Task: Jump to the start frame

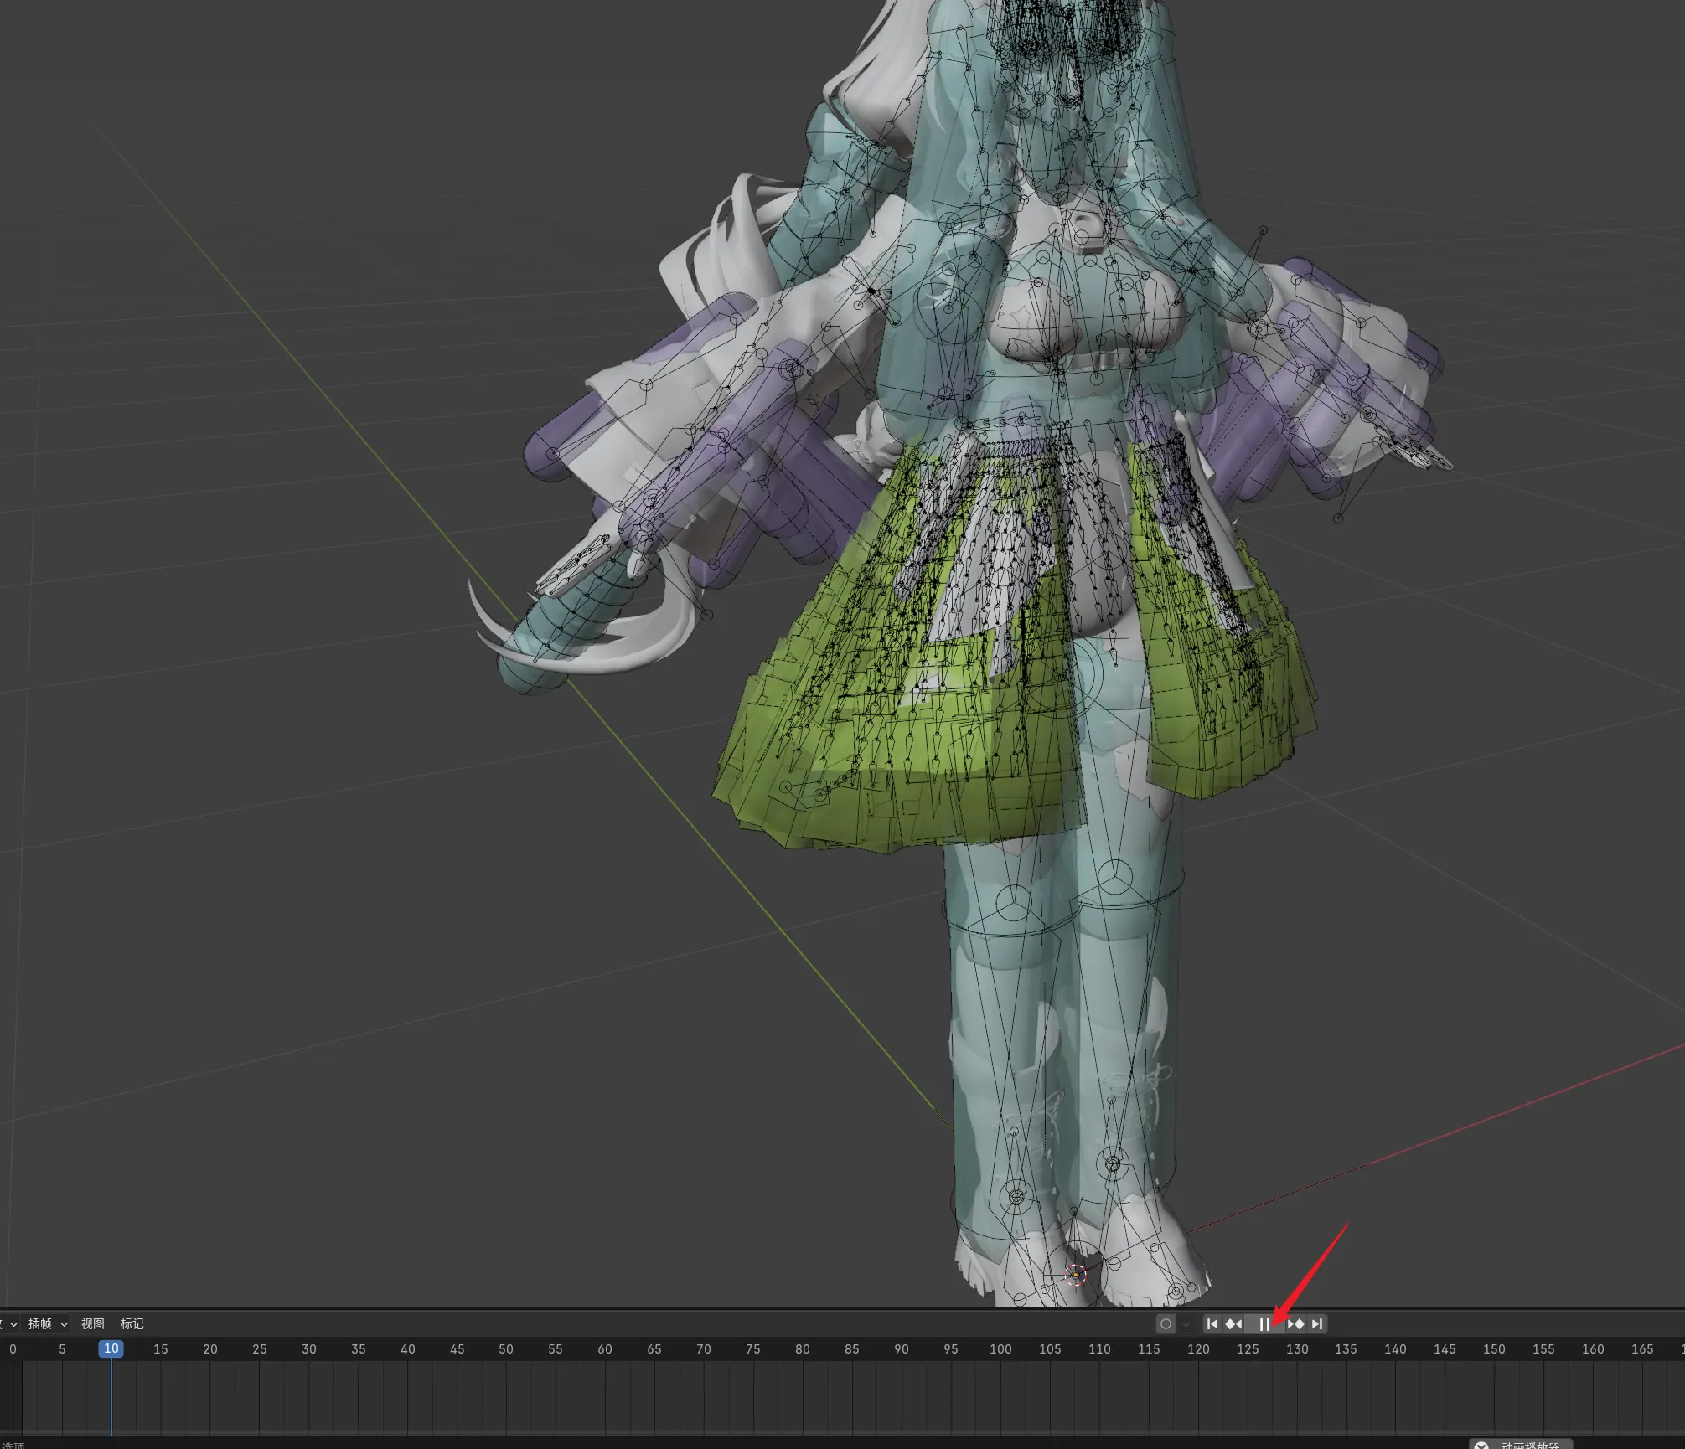Action: pyautogui.click(x=1212, y=1324)
